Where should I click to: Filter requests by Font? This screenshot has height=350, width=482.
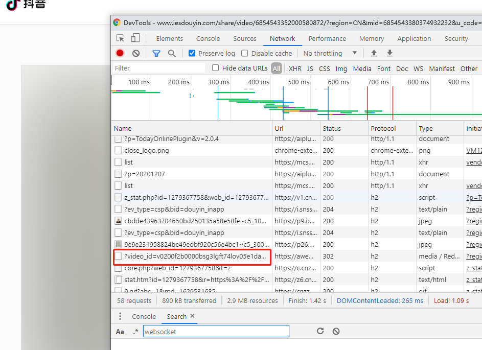pyautogui.click(x=384, y=68)
